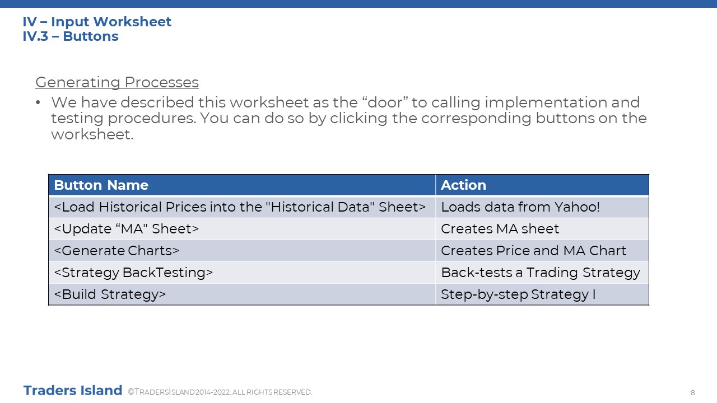This screenshot has width=717, height=403.
Task: Click the copyright notice in the footer
Action: tap(220, 392)
